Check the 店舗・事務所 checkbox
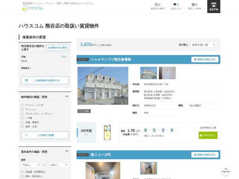The width and height of the screenshot is (239, 179). 22,122
